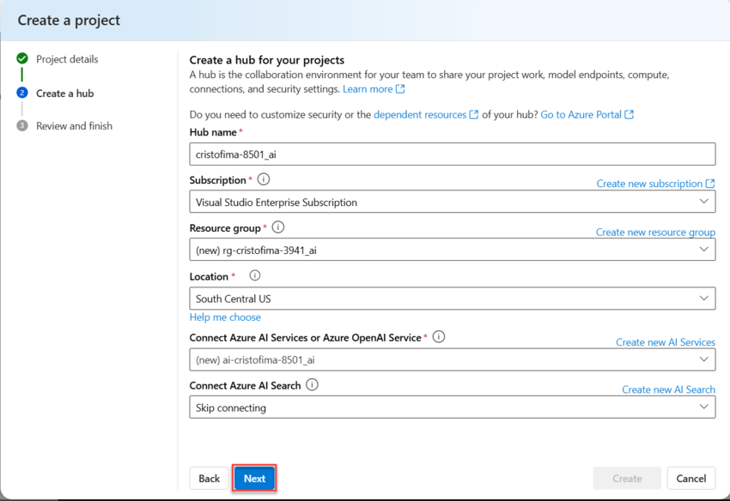
Task: Go to the Project details step
Action: pos(67,59)
